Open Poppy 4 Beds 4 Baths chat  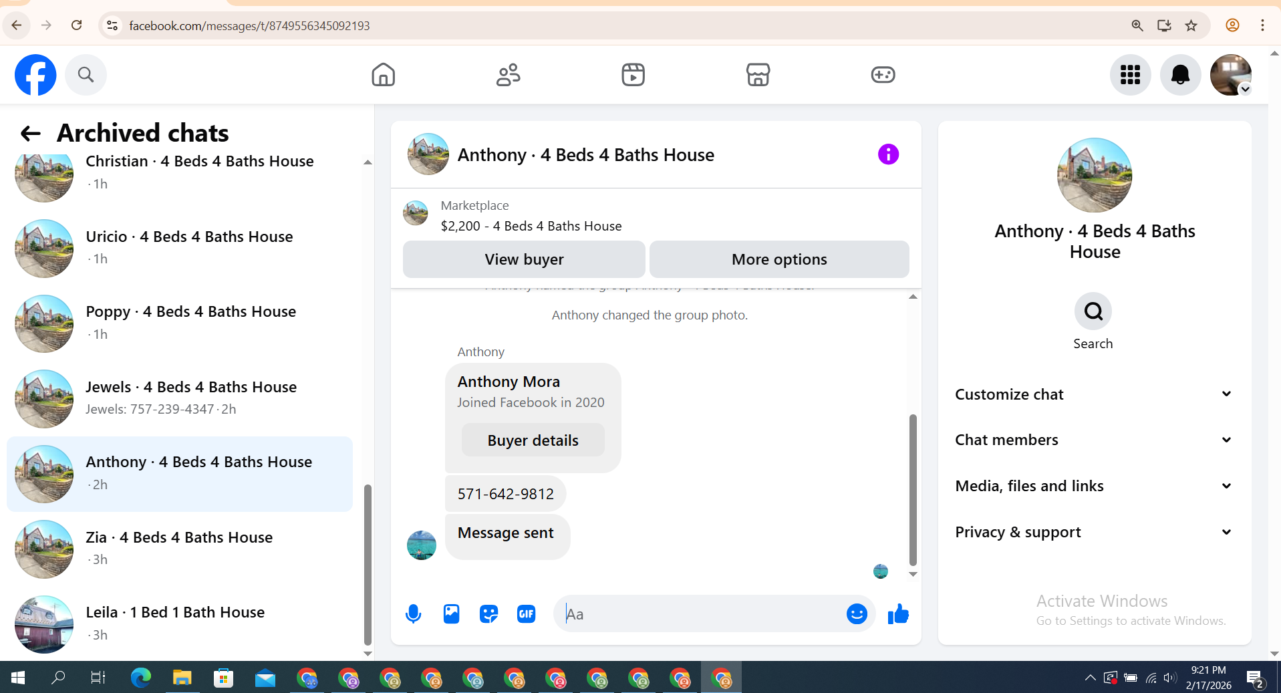(180, 323)
